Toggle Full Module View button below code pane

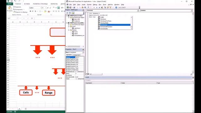tap(88, 74)
